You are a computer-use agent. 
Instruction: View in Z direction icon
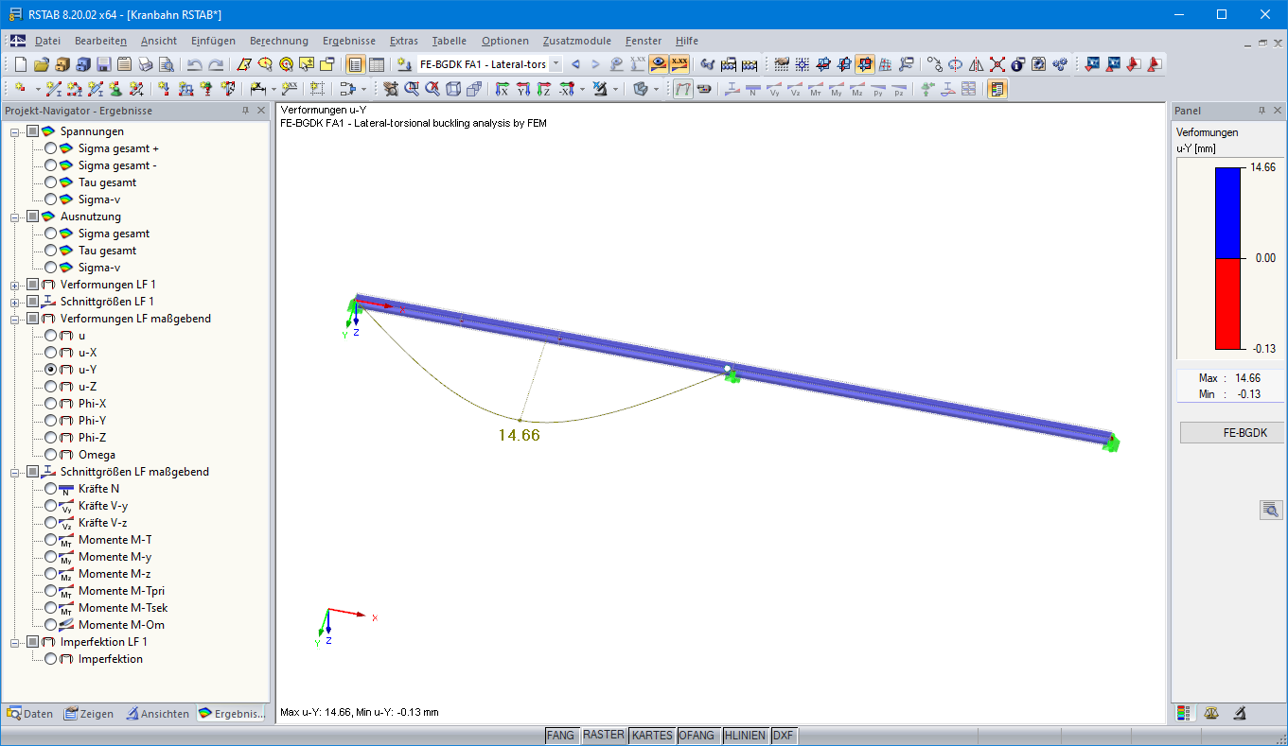pyautogui.click(x=544, y=89)
